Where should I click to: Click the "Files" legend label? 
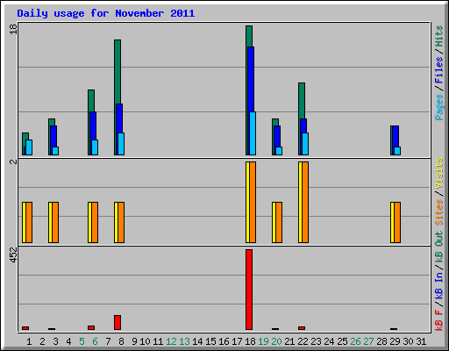[438, 70]
